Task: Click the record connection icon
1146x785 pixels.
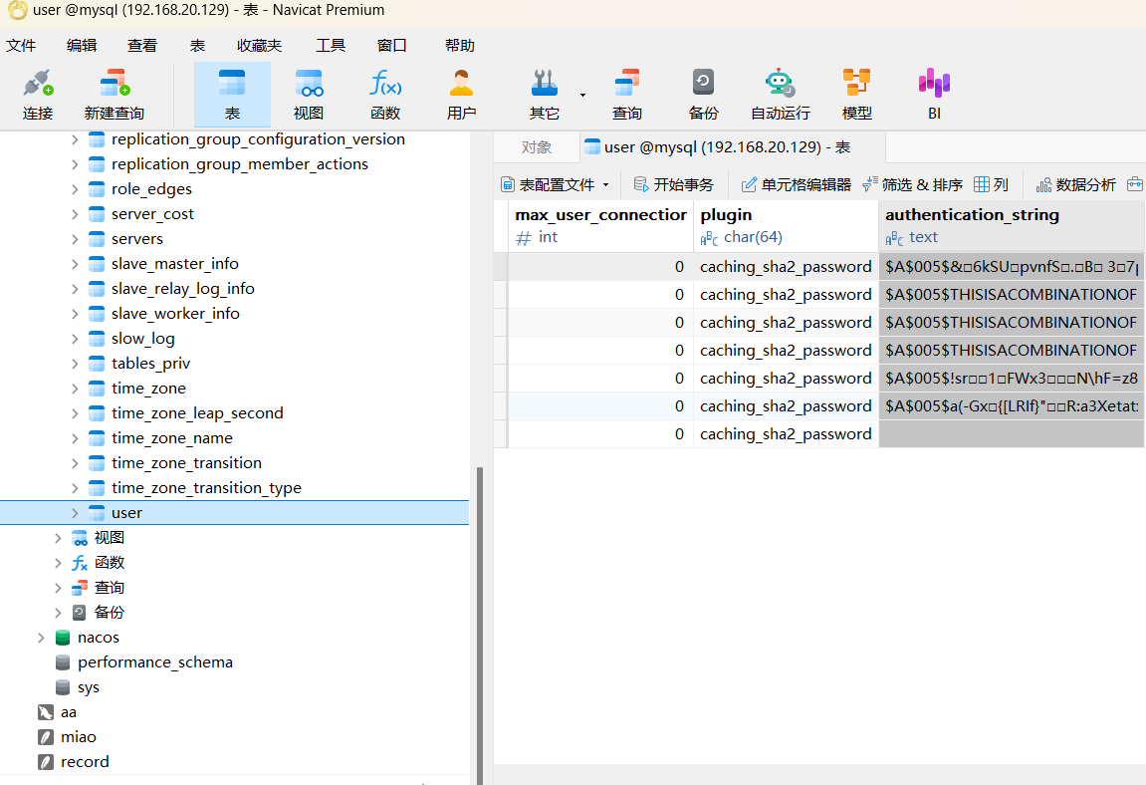Action: pos(46,762)
